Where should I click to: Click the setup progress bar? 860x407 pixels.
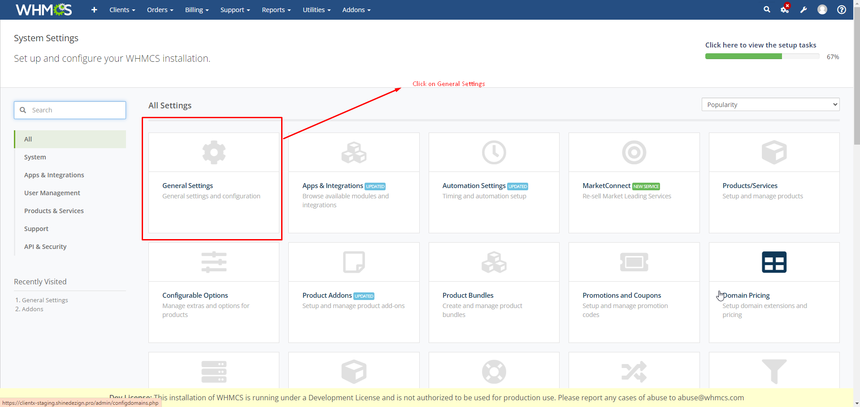tap(762, 57)
